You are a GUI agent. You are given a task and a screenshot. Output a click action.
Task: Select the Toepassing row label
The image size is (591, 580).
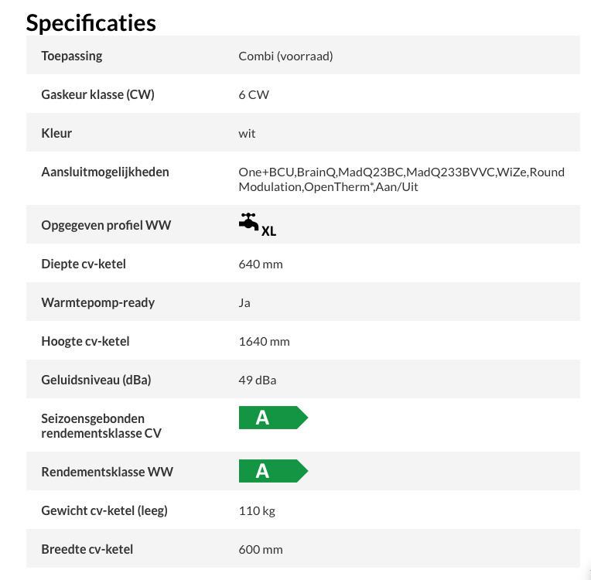tap(72, 56)
